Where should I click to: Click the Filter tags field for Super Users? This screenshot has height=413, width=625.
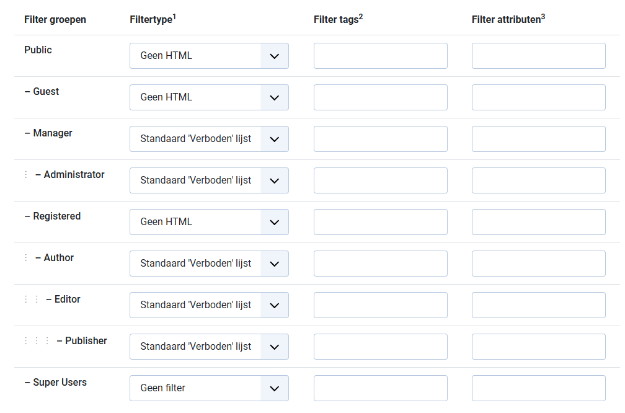coord(380,388)
